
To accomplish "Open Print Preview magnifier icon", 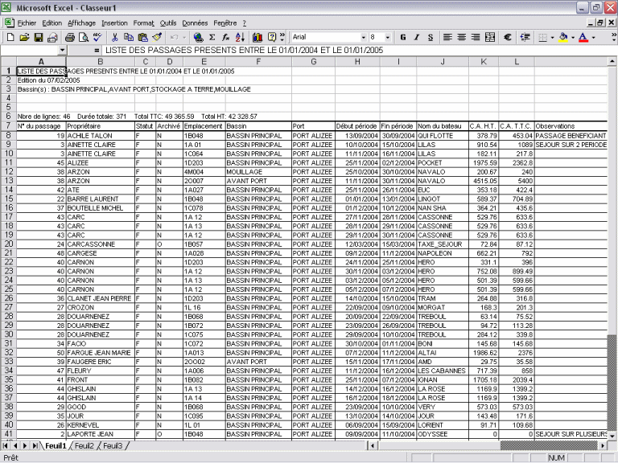I will tap(84, 38).
